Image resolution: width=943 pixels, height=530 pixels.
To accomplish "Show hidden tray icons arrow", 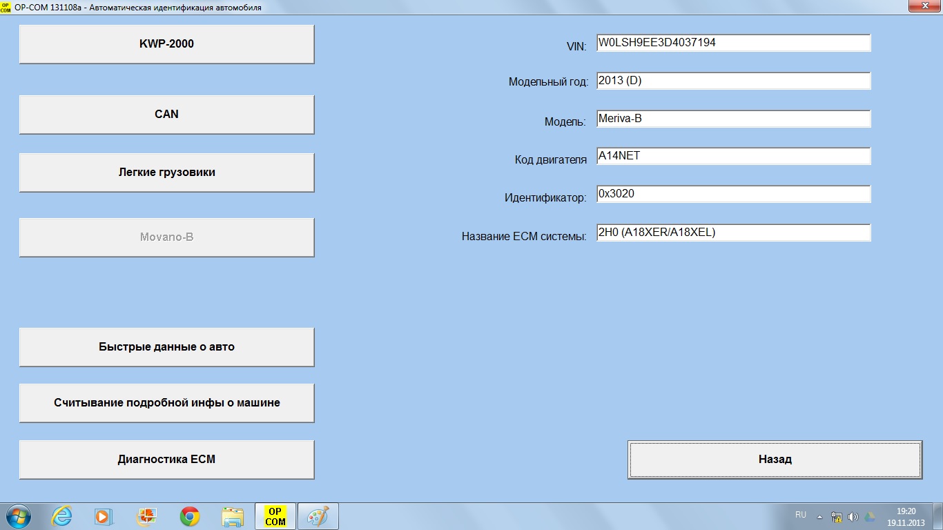I will point(820,516).
